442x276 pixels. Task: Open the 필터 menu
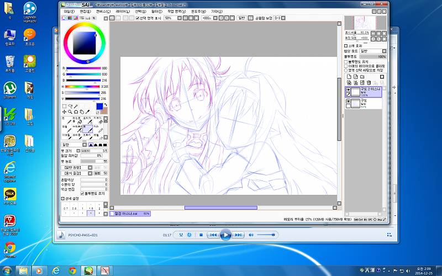click(x=156, y=11)
